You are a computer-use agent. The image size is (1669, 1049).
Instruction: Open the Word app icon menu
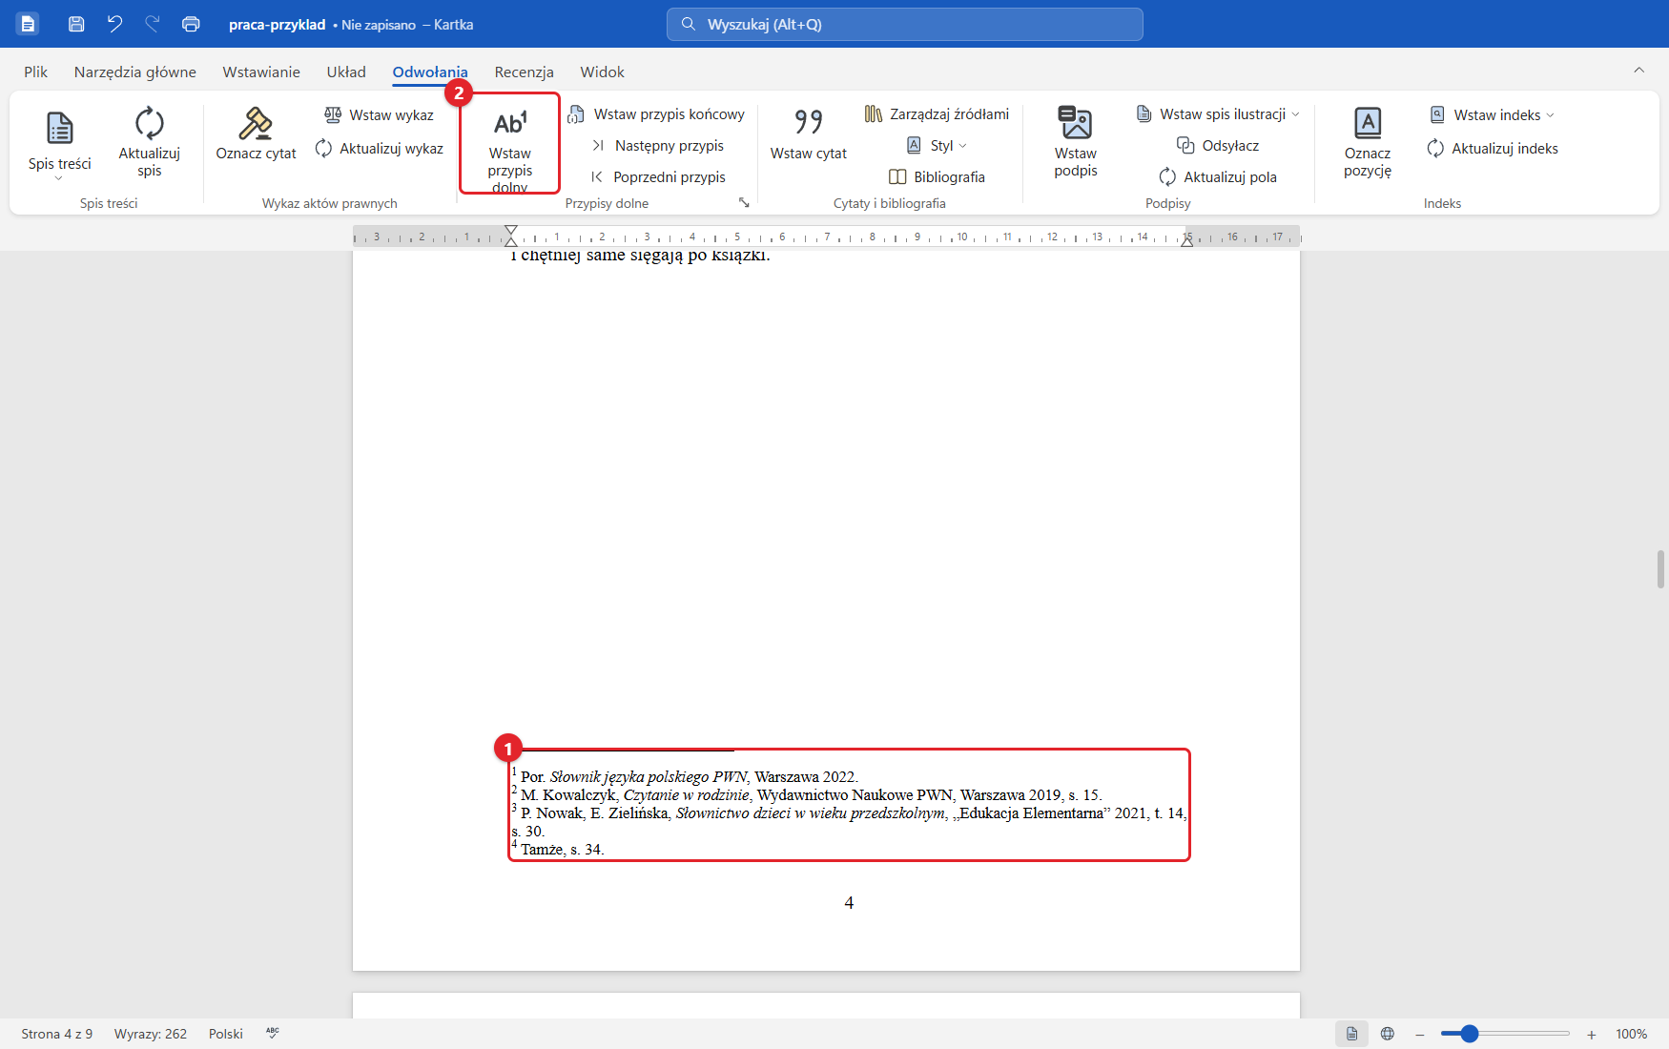(x=28, y=24)
